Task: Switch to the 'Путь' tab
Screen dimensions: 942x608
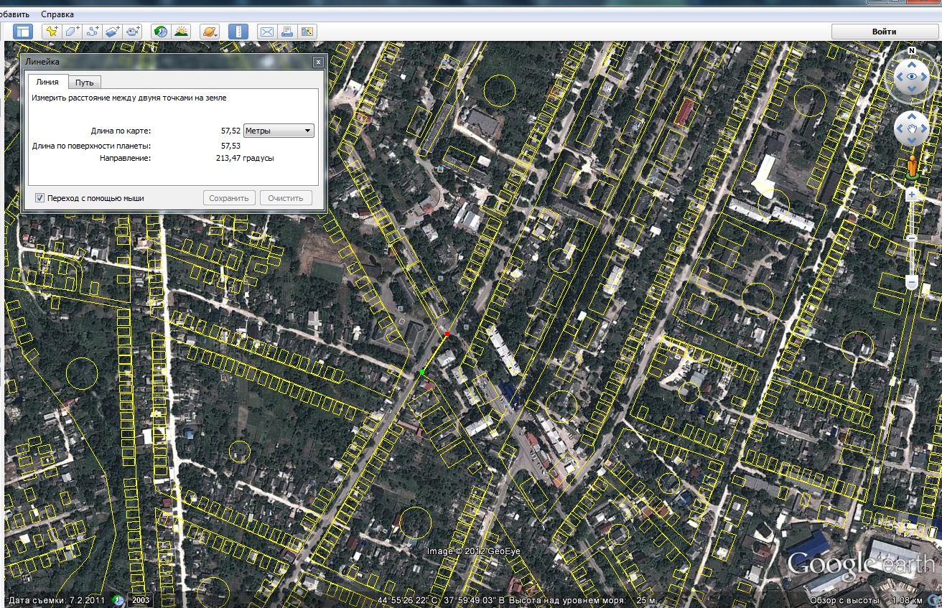Action: tap(85, 83)
